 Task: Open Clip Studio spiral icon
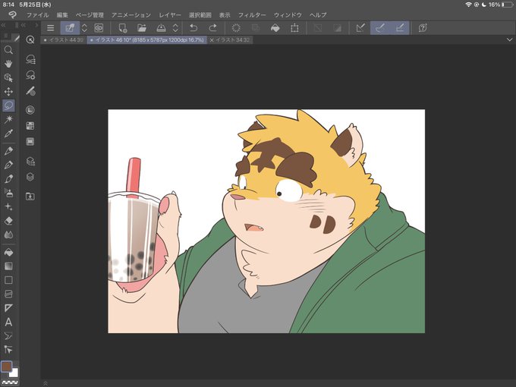pos(99,28)
